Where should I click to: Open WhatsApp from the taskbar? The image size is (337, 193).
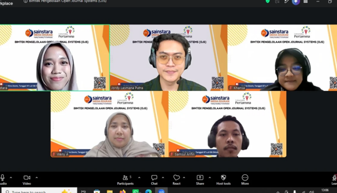(135, 191)
